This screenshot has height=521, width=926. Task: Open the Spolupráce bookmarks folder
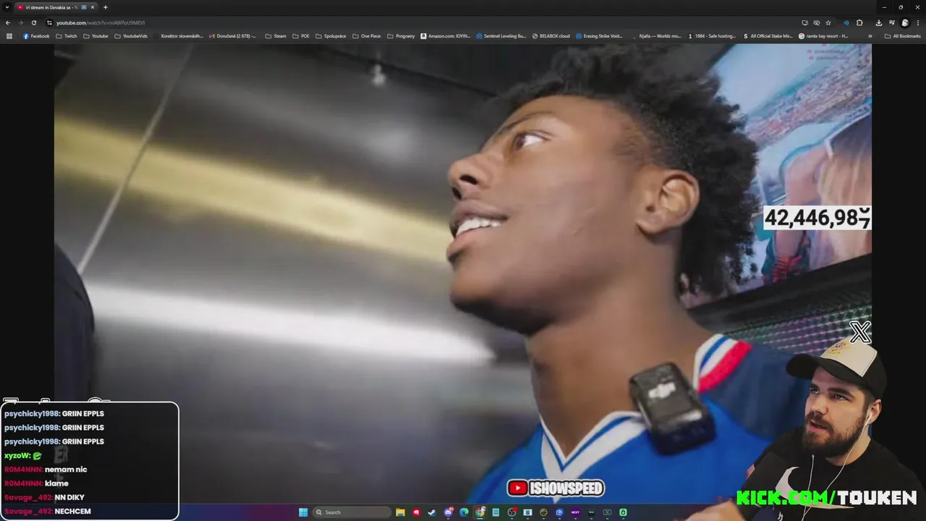click(x=331, y=36)
